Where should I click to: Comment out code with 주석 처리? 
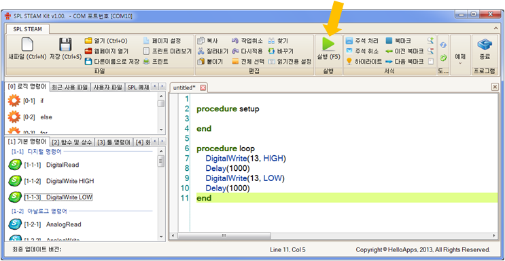(362, 41)
